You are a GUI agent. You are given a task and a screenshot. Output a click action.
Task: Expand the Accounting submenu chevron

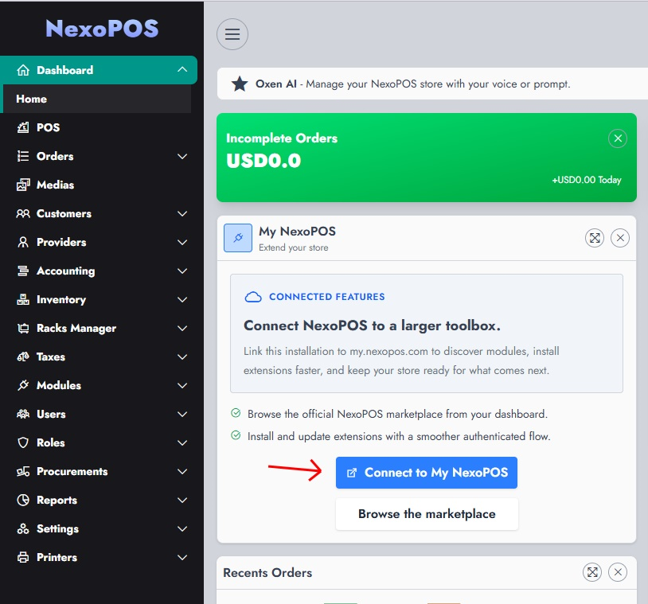[x=182, y=271]
